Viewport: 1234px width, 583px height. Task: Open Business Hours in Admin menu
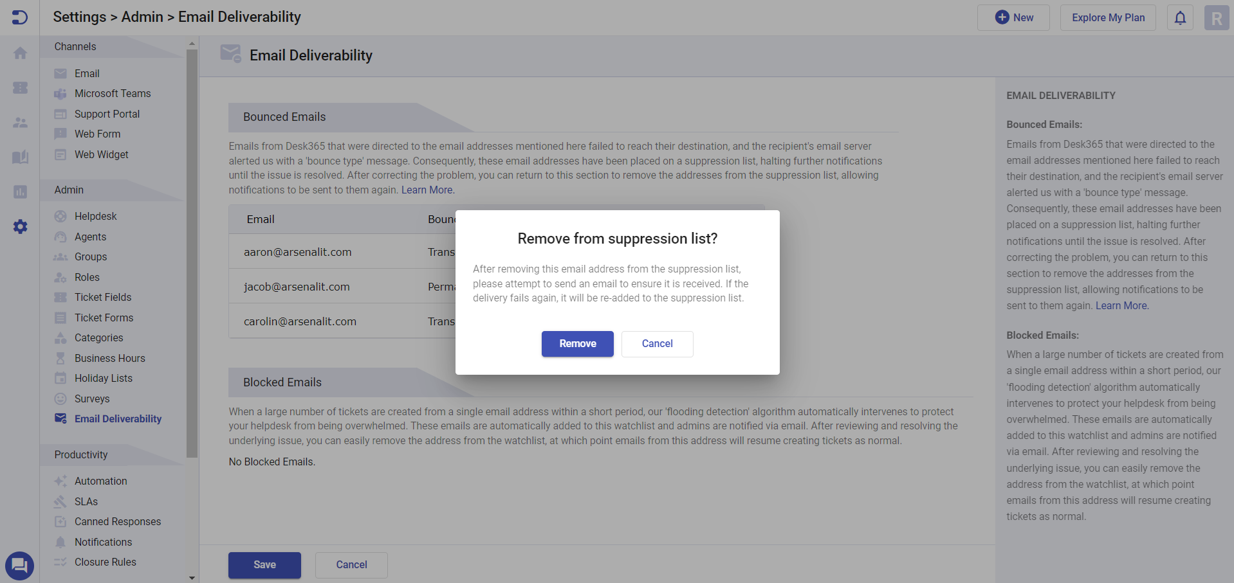110,359
